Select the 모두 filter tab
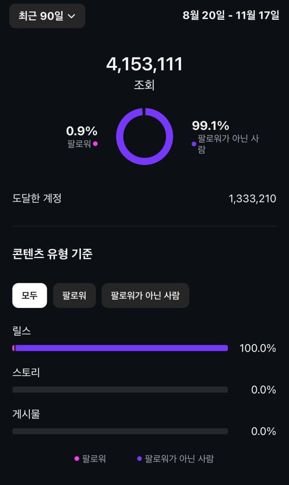 (29, 295)
